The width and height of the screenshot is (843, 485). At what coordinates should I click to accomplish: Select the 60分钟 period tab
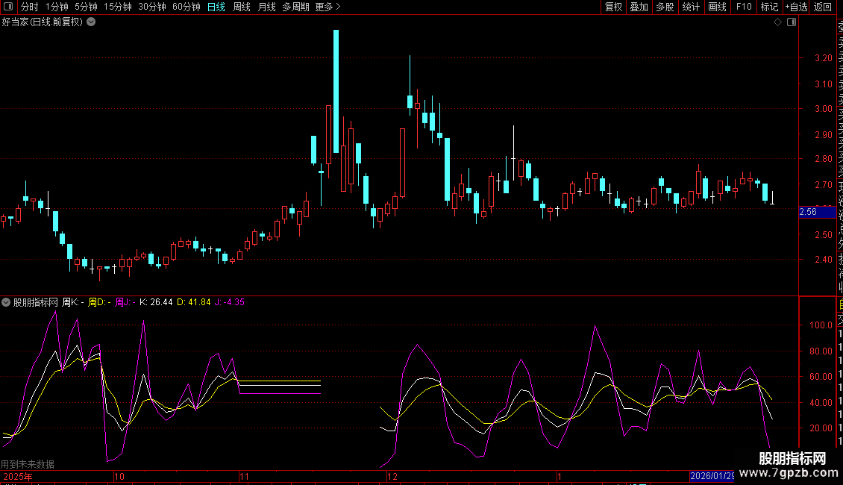186,7
